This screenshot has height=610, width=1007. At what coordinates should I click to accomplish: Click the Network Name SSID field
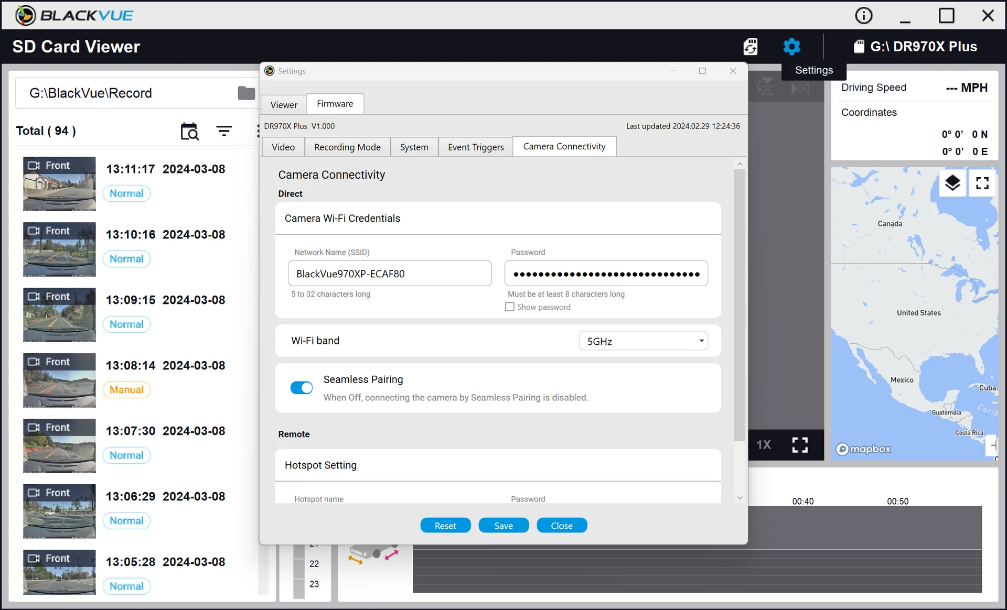[x=390, y=274]
